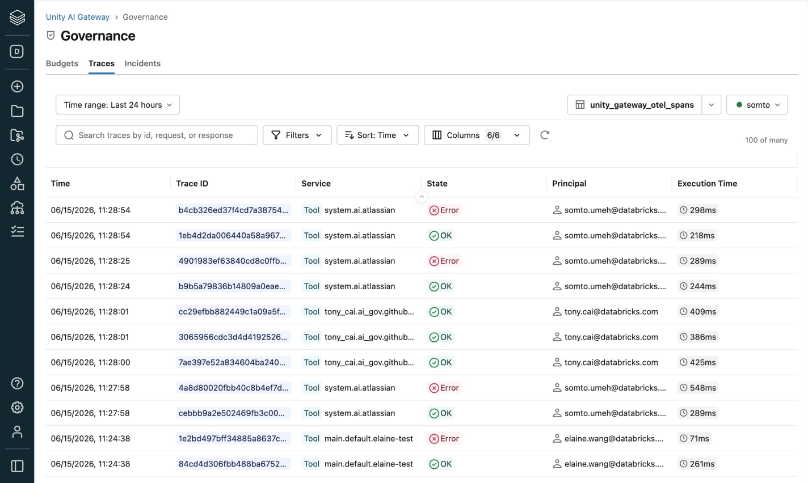Image resolution: width=808 pixels, height=483 pixels.
Task: Click the small collapse caret under State header
Action: coord(422,197)
